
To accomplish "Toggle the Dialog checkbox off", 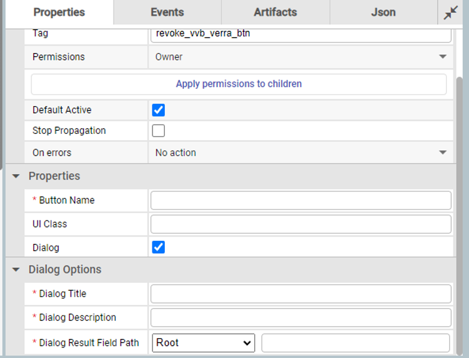I will (159, 248).
